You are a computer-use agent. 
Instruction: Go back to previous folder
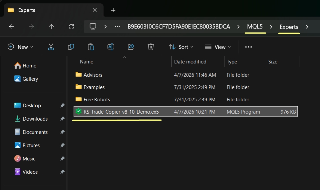11,27
